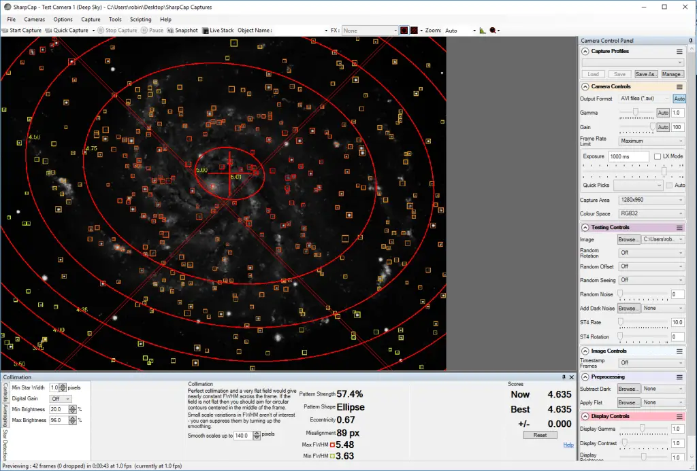Pin the Collimation panel with pushpin icon
The width and height of the screenshot is (697, 471).
click(564, 377)
